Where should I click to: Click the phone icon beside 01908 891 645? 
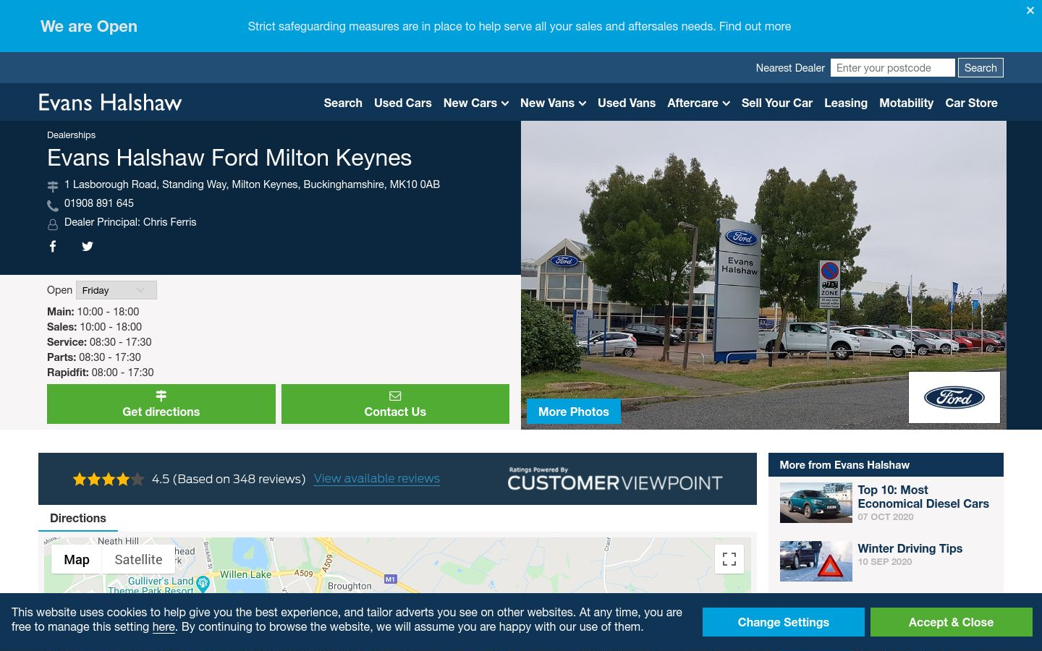(53, 205)
